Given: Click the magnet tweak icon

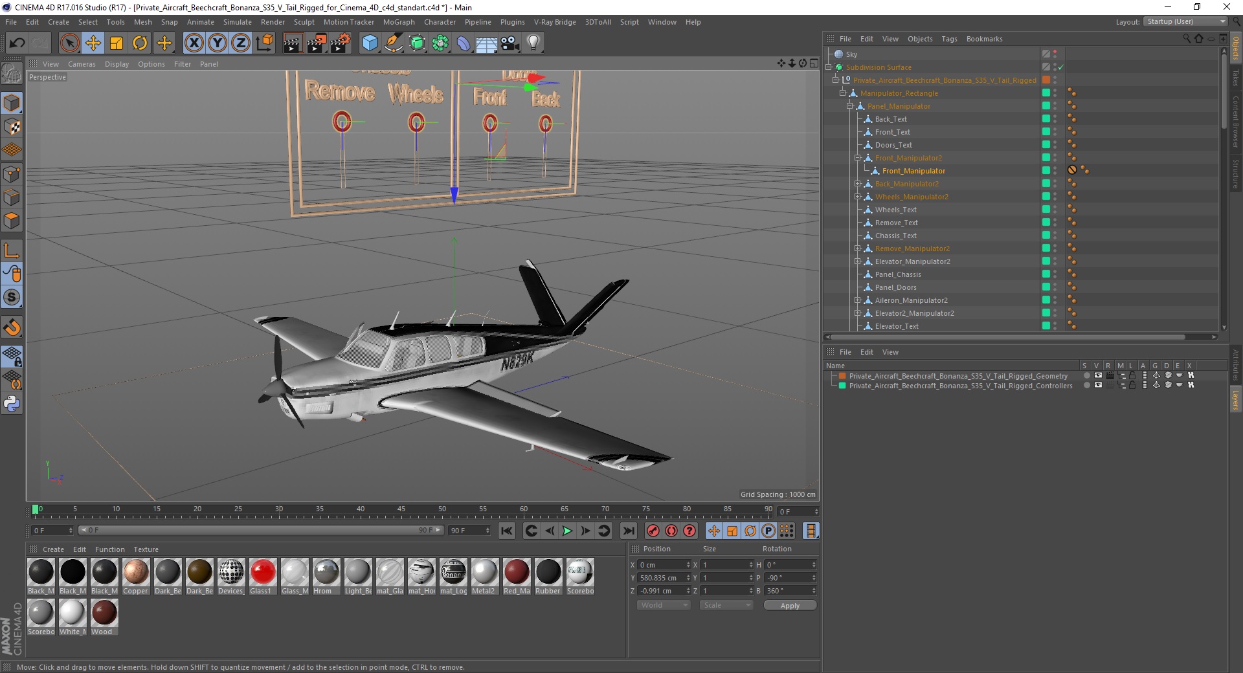Looking at the screenshot, I should pyautogui.click(x=12, y=327).
